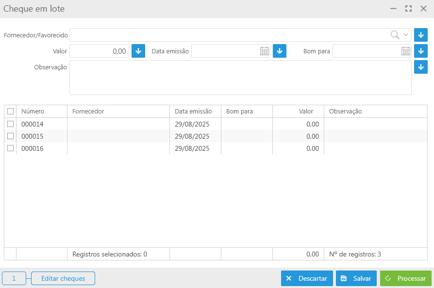Click the down arrow beside Bom para
This screenshot has width=434, height=288.
tap(421, 51)
